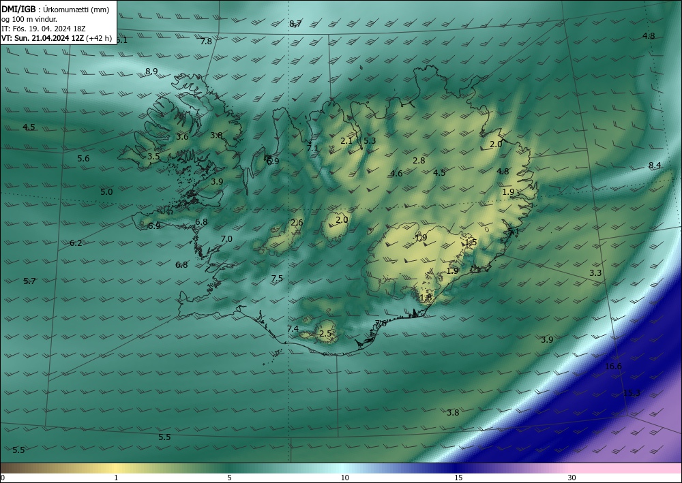Image resolution: width=682 pixels, height=483 pixels.
Task: Click the 7.0 value in west Iceland
Action: (x=226, y=239)
